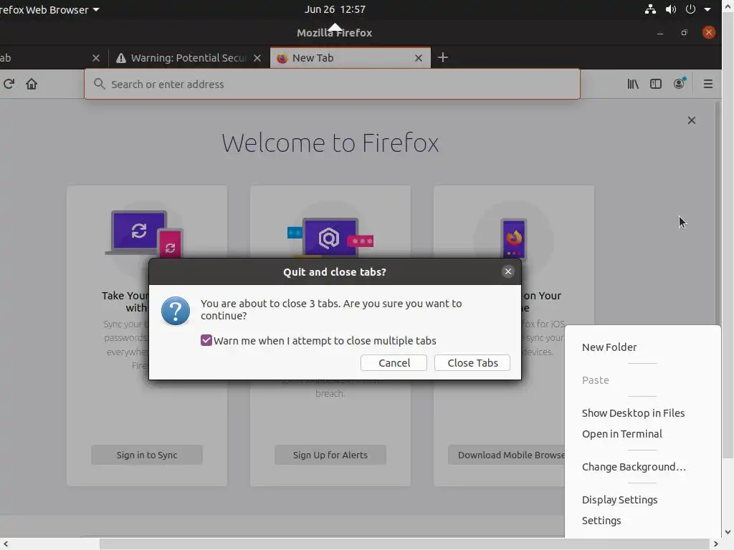Cancel the quit dialog
The width and height of the screenshot is (734, 550).
tap(394, 363)
